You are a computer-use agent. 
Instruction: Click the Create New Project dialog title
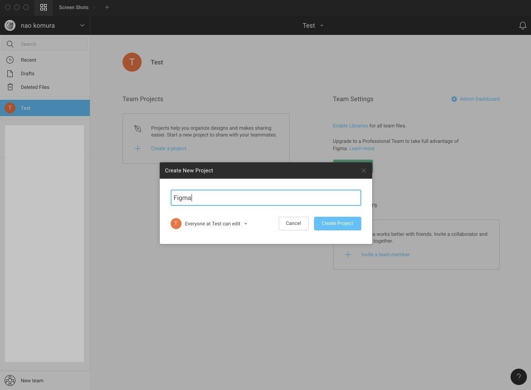[x=189, y=171]
